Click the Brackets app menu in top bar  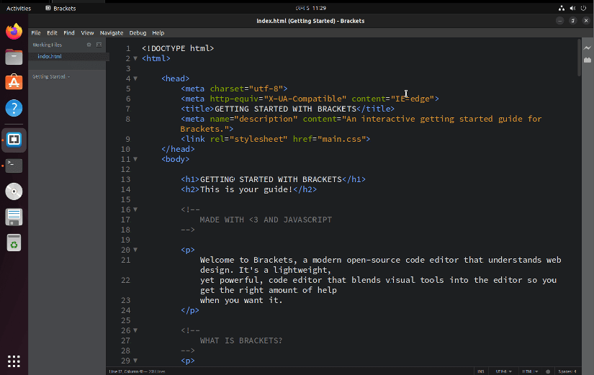pos(60,8)
